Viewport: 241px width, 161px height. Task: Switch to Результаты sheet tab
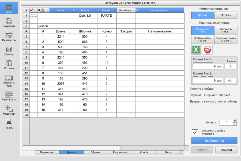tap(120, 152)
